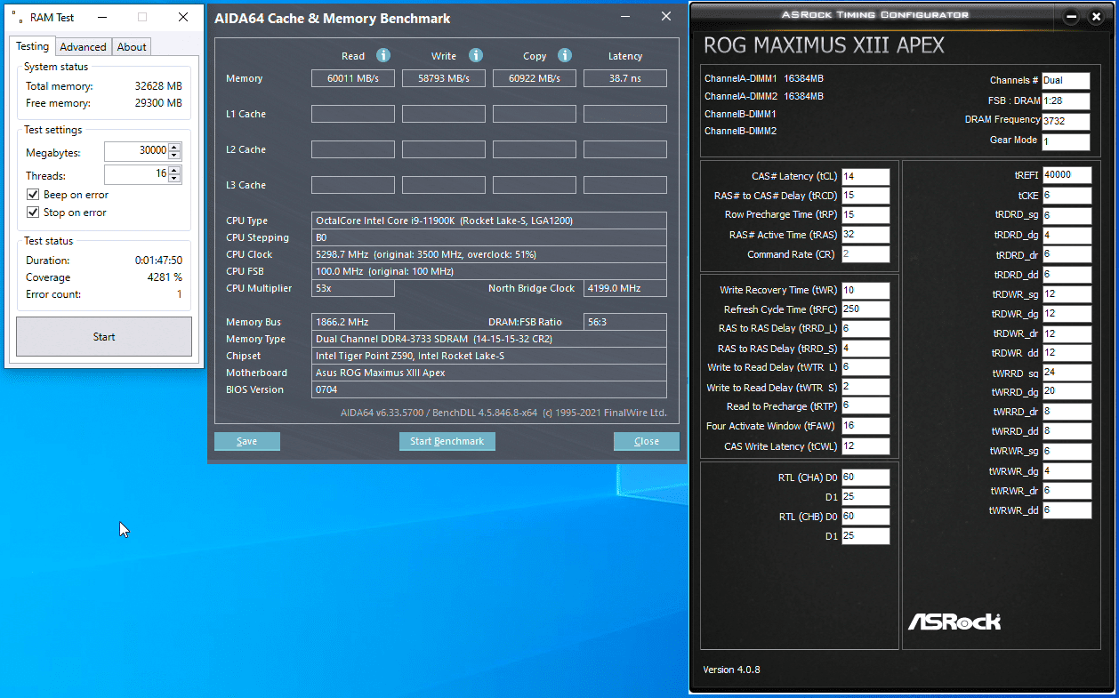Select the Memory Copy result field

click(x=535, y=78)
